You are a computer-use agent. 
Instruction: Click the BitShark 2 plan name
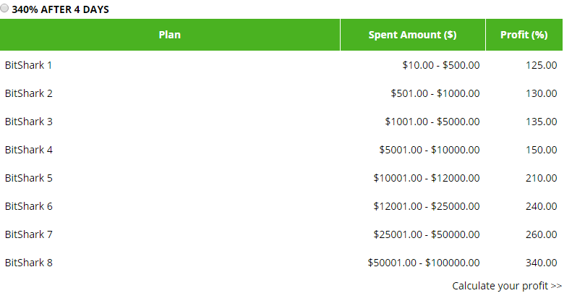pos(29,93)
